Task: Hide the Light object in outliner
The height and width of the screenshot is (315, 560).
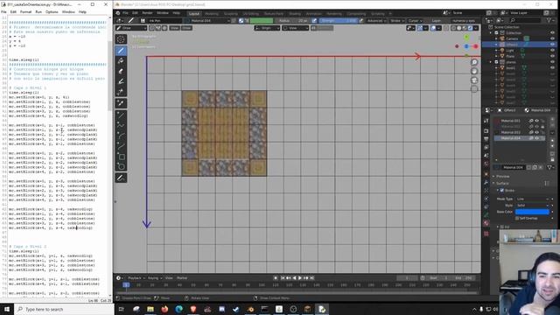Action: pyautogui.click(x=552, y=51)
